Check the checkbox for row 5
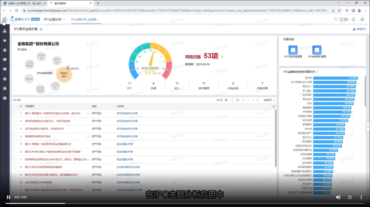 pyautogui.click(x=15, y=144)
